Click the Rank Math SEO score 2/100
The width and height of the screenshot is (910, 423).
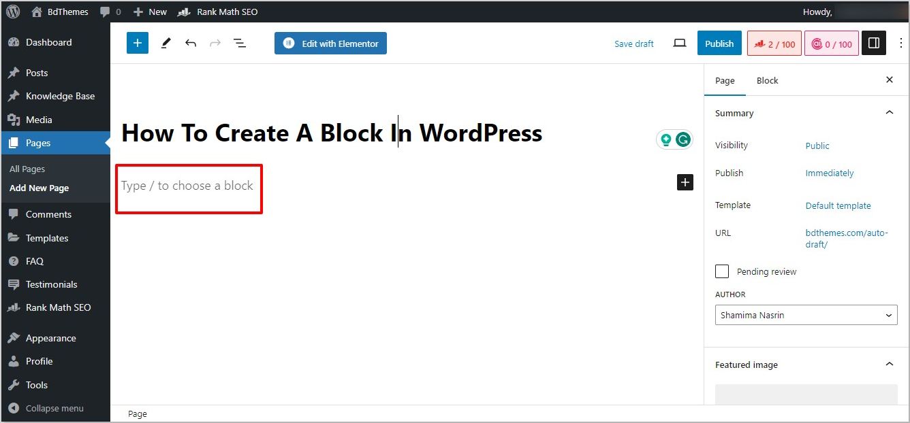tap(774, 44)
